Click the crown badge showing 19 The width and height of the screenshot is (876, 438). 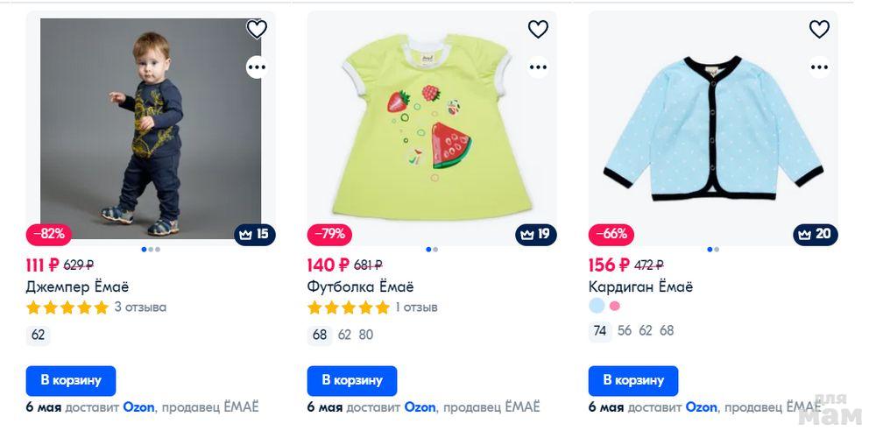(x=536, y=235)
